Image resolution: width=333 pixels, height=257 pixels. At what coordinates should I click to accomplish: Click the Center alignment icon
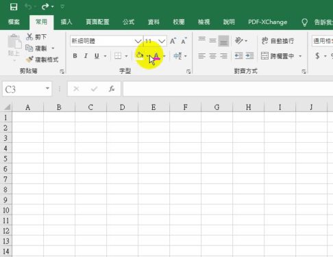point(212,56)
